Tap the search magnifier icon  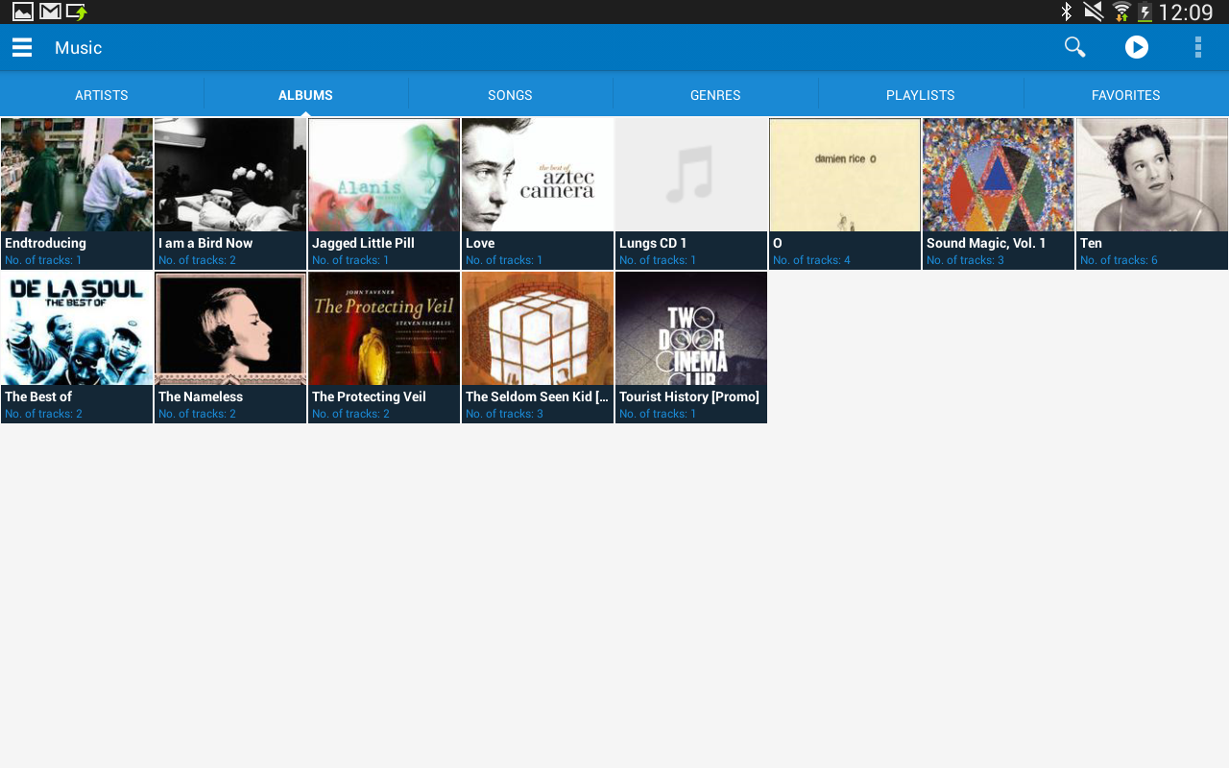click(1074, 47)
